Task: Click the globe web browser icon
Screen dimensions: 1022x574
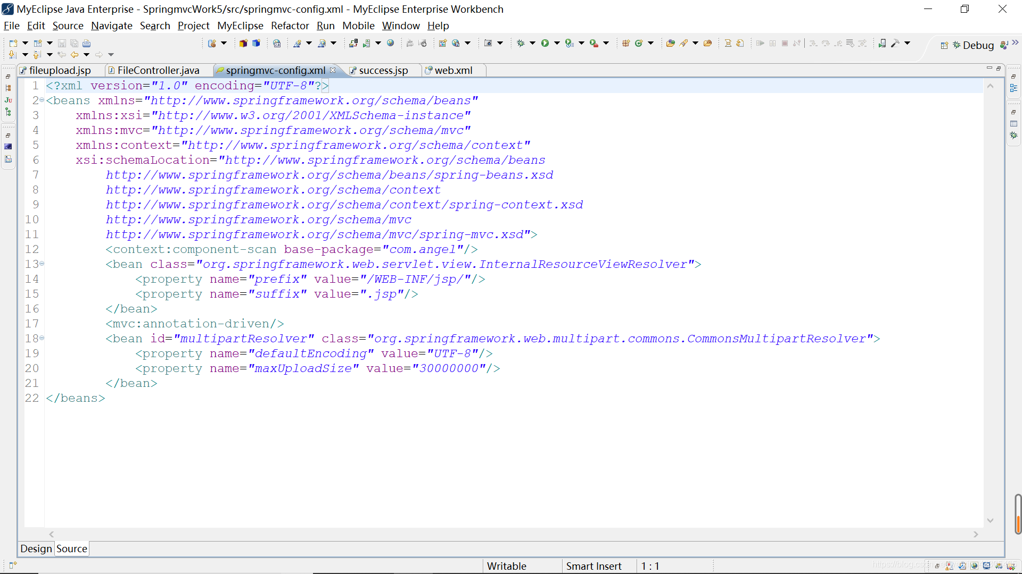Action: pyautogui.click(x=390, y=43)
